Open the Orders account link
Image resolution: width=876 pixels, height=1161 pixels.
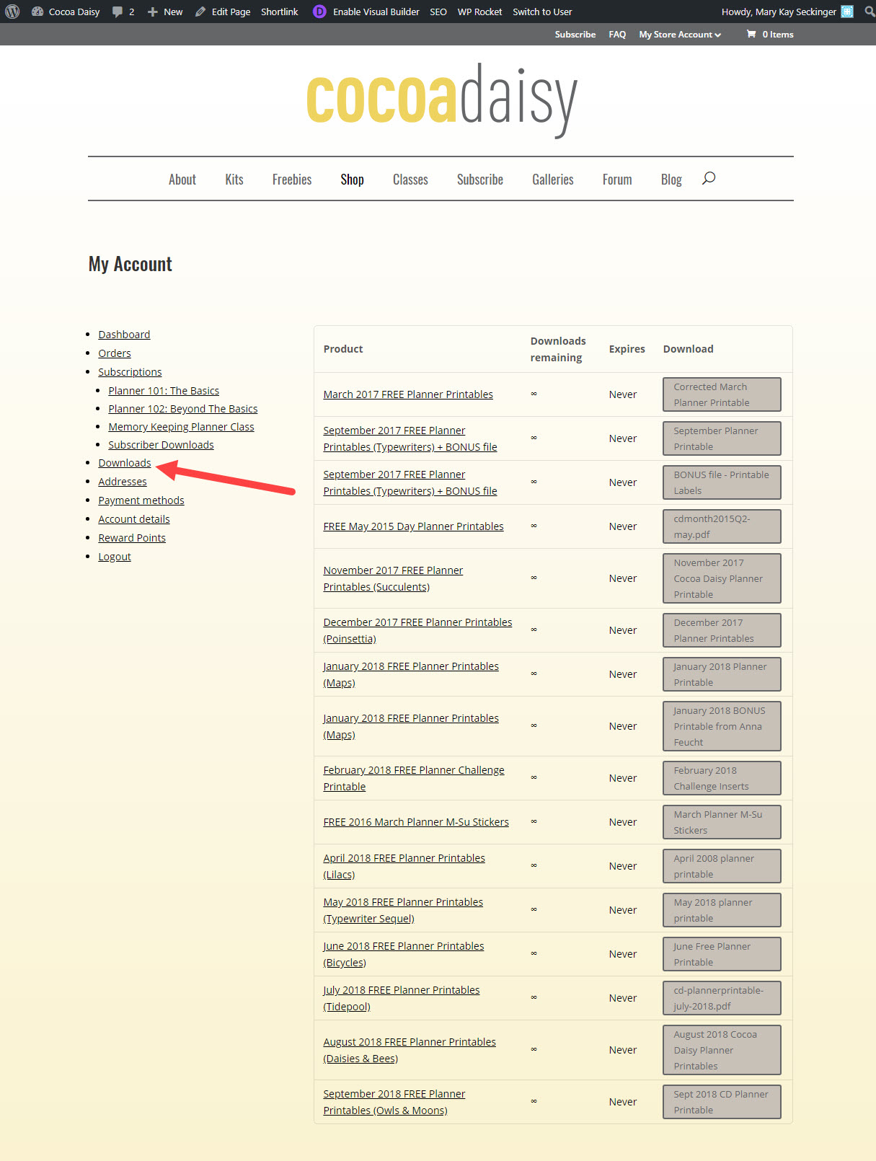point(115,353)
